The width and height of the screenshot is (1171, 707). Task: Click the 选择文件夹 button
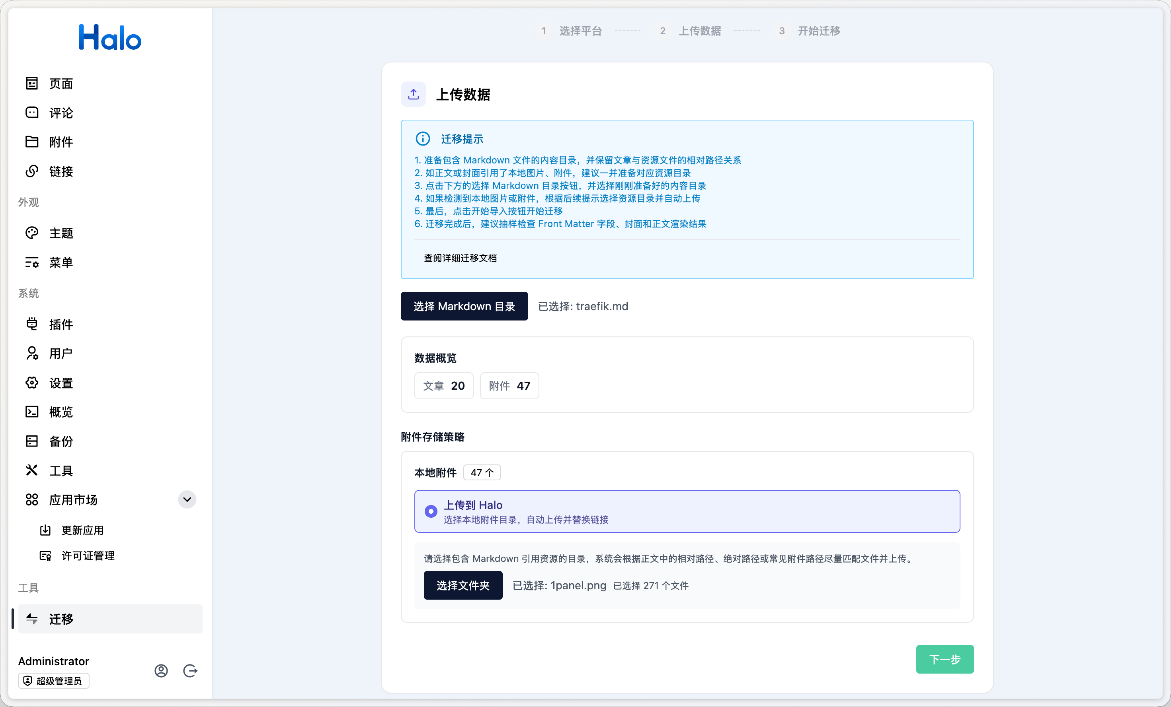point(463,585)
